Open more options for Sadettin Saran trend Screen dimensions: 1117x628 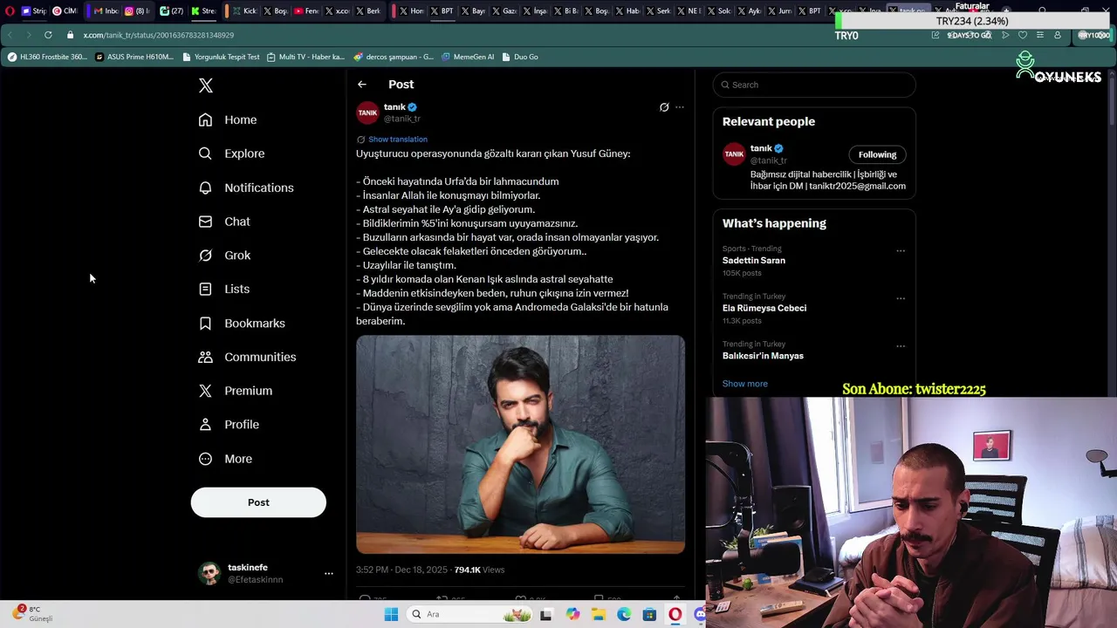[901, 251]
